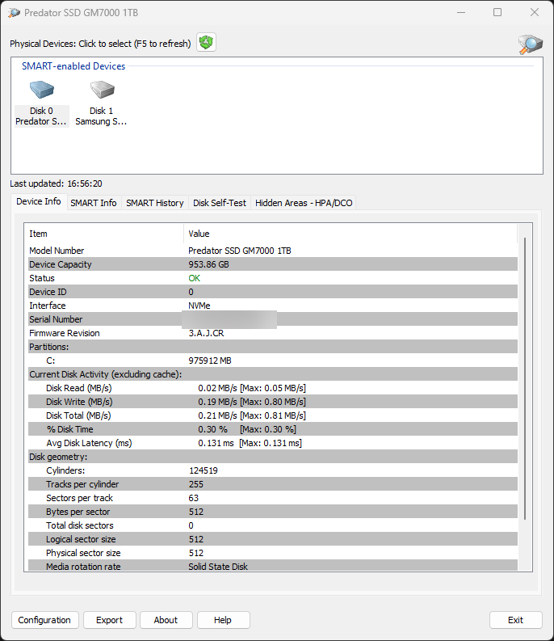Image resolution: width=554 pixels, height=641 pixels.
Task: Click the Help button
Action: (x=223, y=620)
